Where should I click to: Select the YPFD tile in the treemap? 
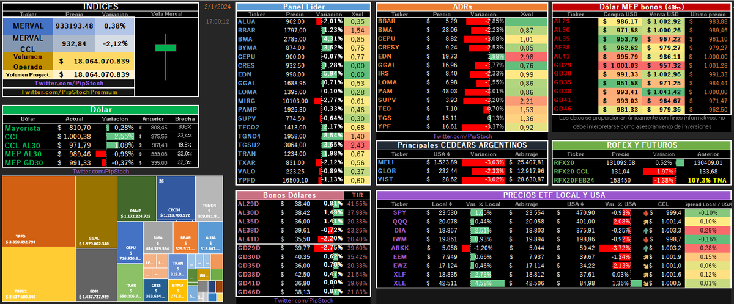(39, 212)
